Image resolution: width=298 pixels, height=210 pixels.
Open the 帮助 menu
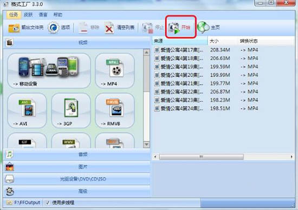click(x=57, y=15)
